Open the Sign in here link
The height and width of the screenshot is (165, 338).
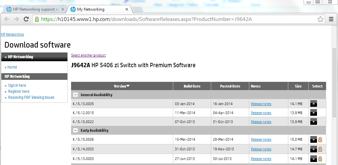click(17, 85)
